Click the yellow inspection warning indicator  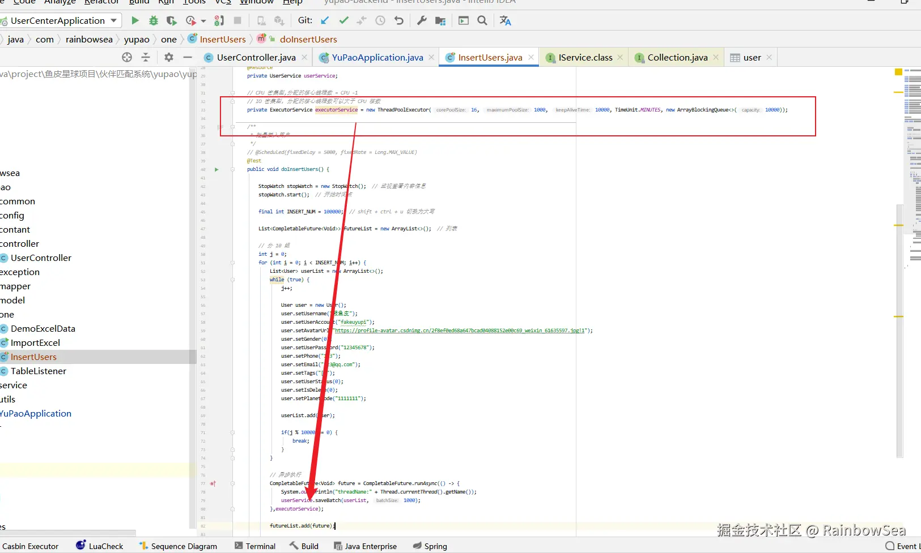click(x=898, y=72)
